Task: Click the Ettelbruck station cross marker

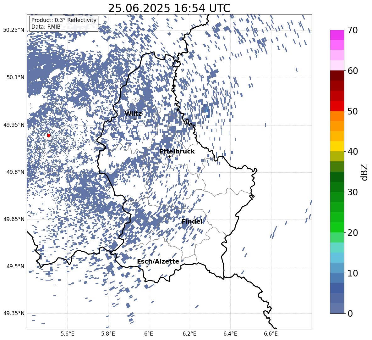Action: 169,157
